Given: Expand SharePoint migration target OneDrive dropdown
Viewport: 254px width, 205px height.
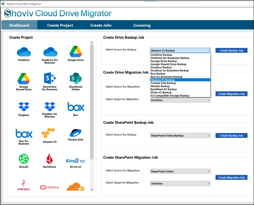Looking at the screenshot, I should click(180, 183).
